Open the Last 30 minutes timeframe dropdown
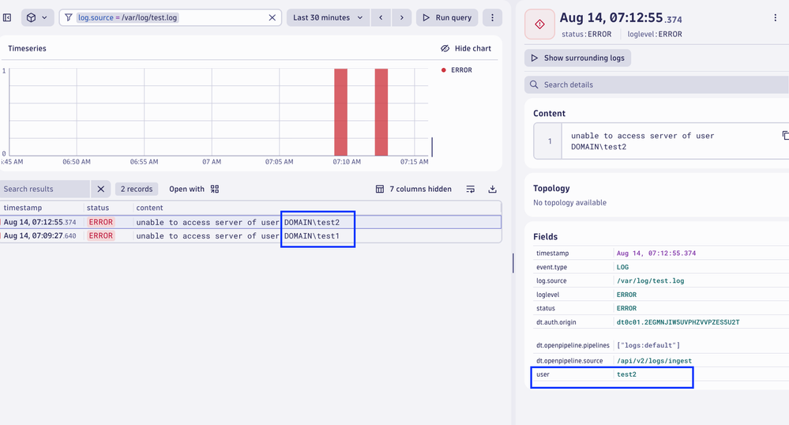 [x=328, y=17]
